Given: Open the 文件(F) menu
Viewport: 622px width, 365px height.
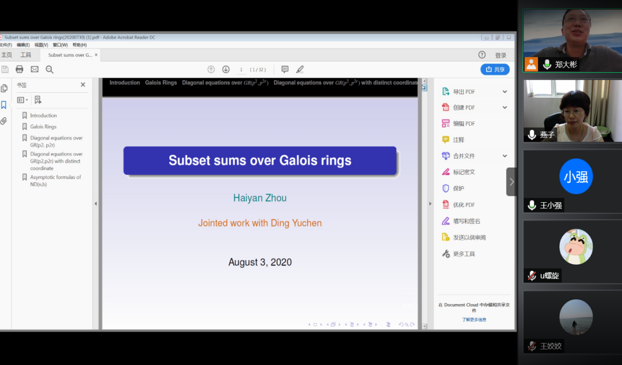Looking at the screenshot, I should [6, 45].
